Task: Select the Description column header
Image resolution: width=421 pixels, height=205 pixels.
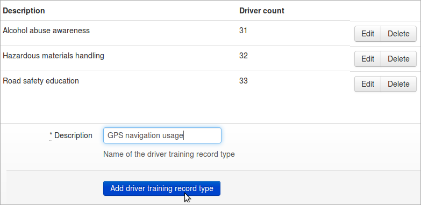Action: (x=24, y=11)
